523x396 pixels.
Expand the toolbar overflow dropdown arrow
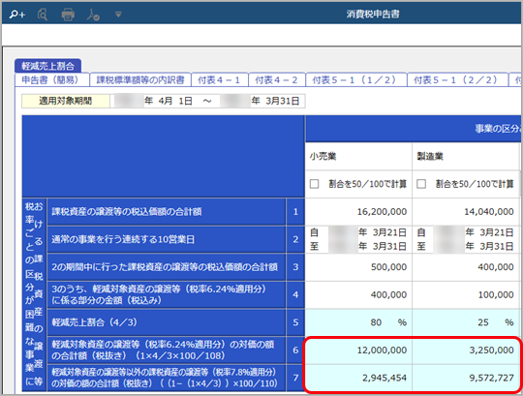(118, 15)
